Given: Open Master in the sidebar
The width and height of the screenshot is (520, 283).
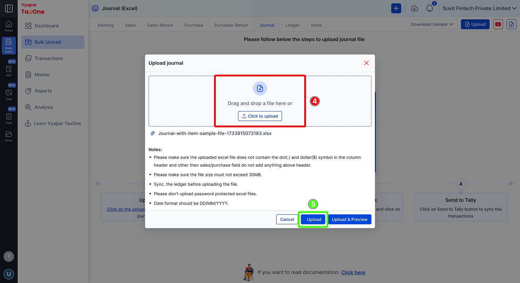Looking at the screenshot, I should (53, 75).
